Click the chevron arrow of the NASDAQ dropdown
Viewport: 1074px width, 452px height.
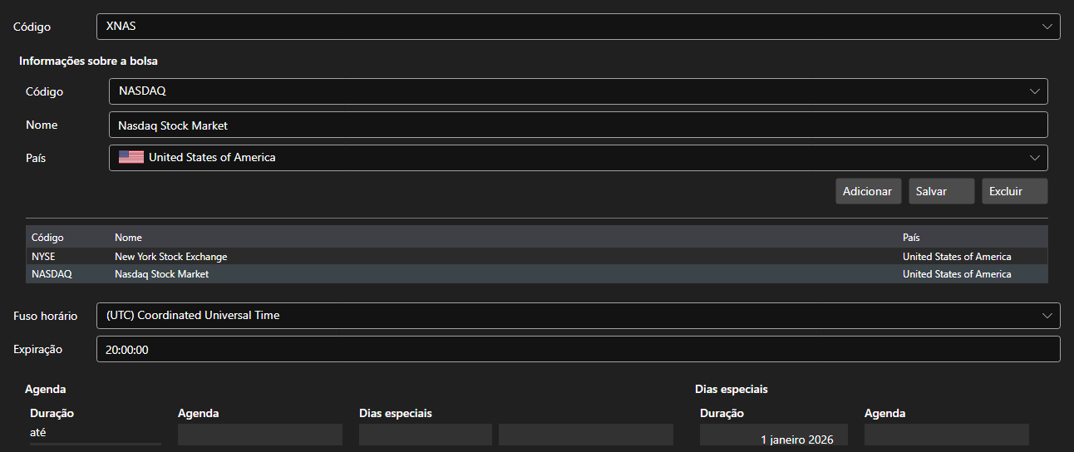pyautogui.click(x=1035, y=91)
